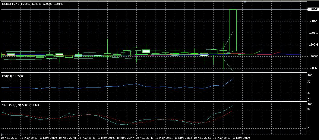Click the 1.20080 price scale label
This screenshot has width=319, height=140.
click(x=313, y=56)
